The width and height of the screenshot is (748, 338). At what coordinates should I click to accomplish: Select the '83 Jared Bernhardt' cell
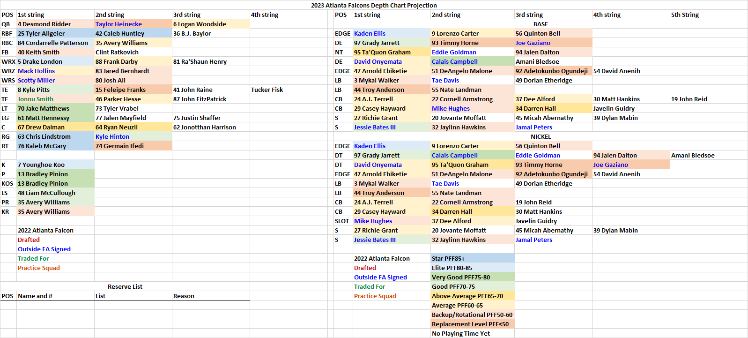tap(133, 71)
